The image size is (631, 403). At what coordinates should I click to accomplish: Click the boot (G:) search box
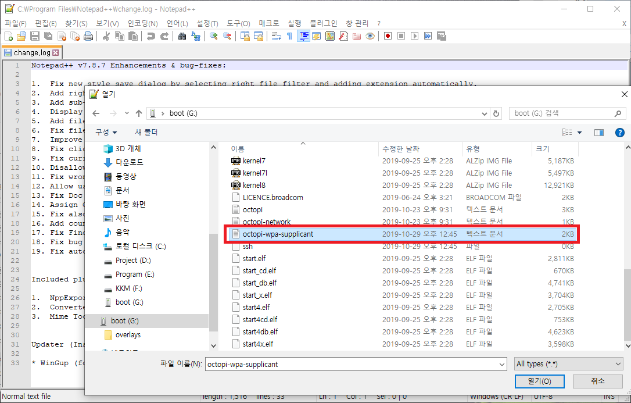(x=568, y=113)
